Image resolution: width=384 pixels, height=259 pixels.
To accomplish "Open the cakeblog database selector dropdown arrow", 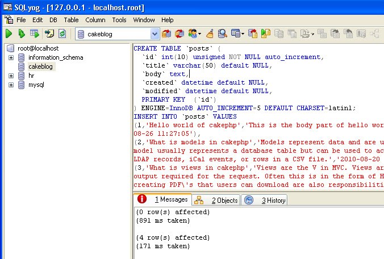I will [x=155, y=34].
